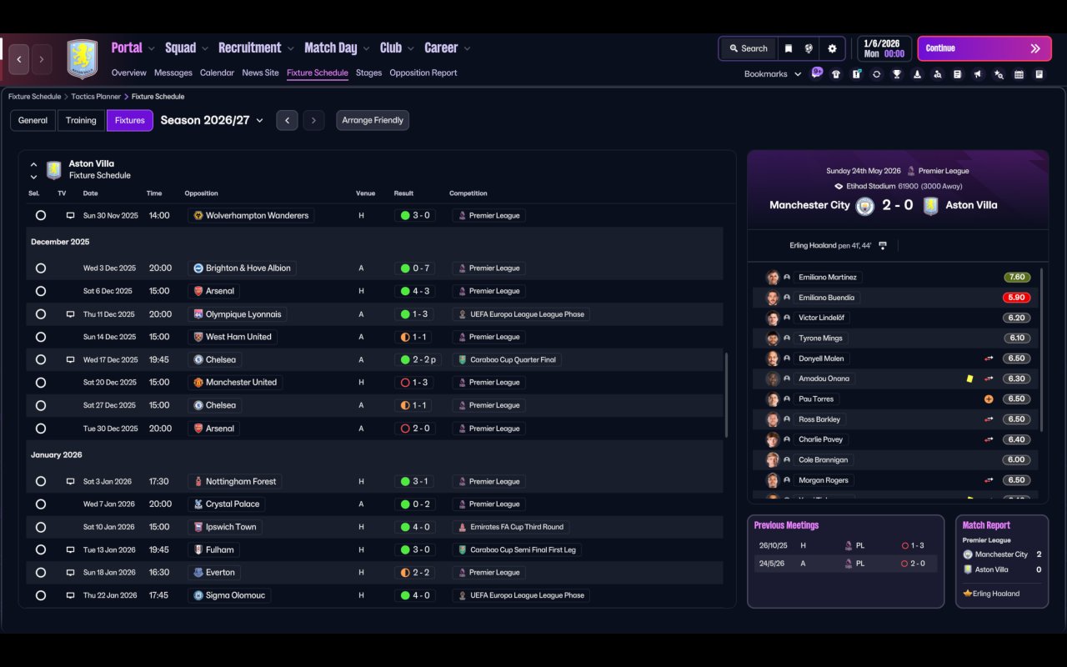This screenshot has height=667, width=1067.
Task: Click the trophy bookmark icon
Action: (x=897, y=74)
